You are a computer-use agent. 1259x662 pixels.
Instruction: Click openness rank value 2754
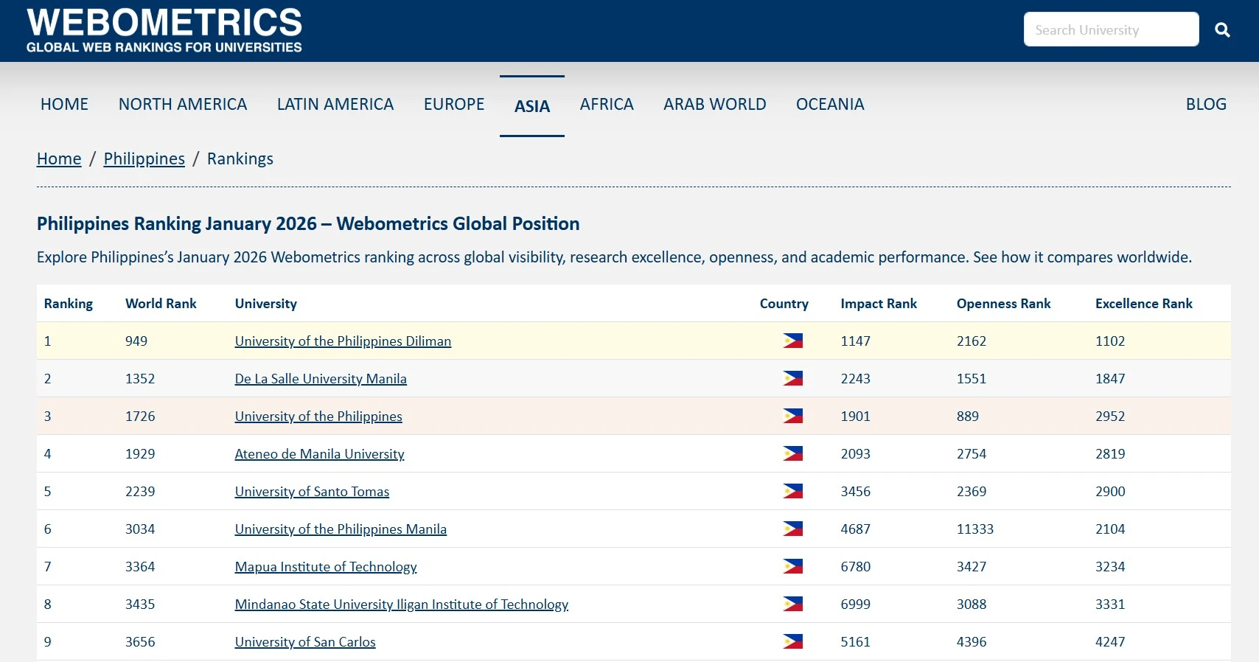972,453
